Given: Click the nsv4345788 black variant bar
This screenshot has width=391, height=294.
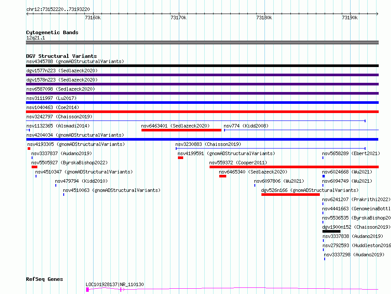Looking at the screenshot, I should [x=202, y=66].
